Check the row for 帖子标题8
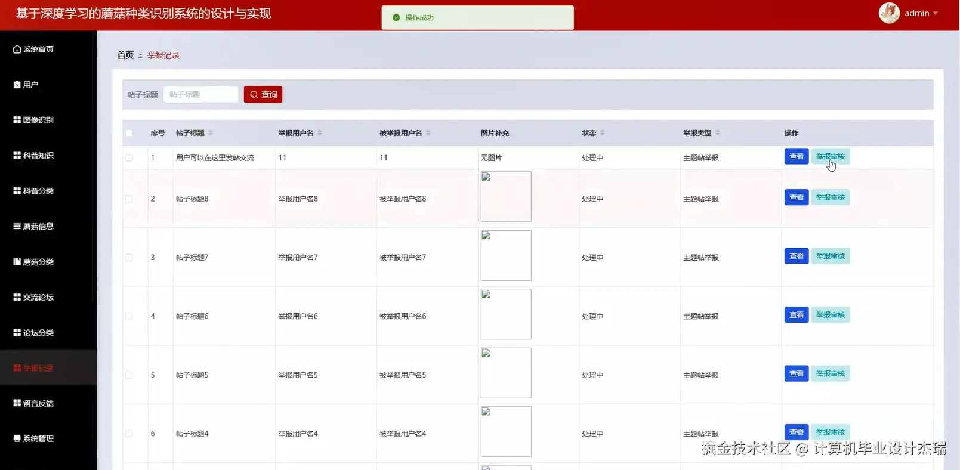 (129, 199)
